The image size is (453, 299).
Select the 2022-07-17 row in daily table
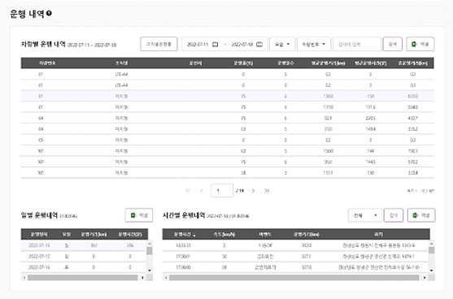point(84,256)
